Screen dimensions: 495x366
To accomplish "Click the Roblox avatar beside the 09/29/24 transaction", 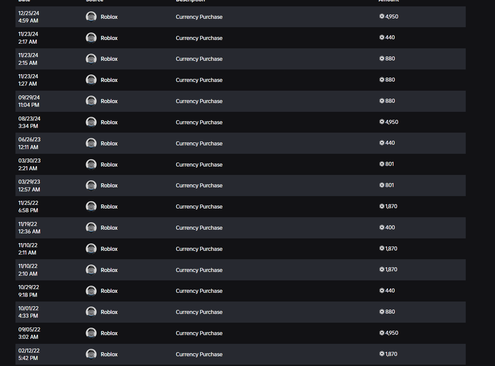I will (91, 101).
